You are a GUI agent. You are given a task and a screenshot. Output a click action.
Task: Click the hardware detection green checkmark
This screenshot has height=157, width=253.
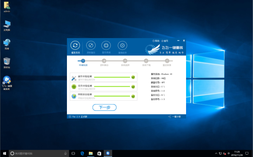point(133,77)
